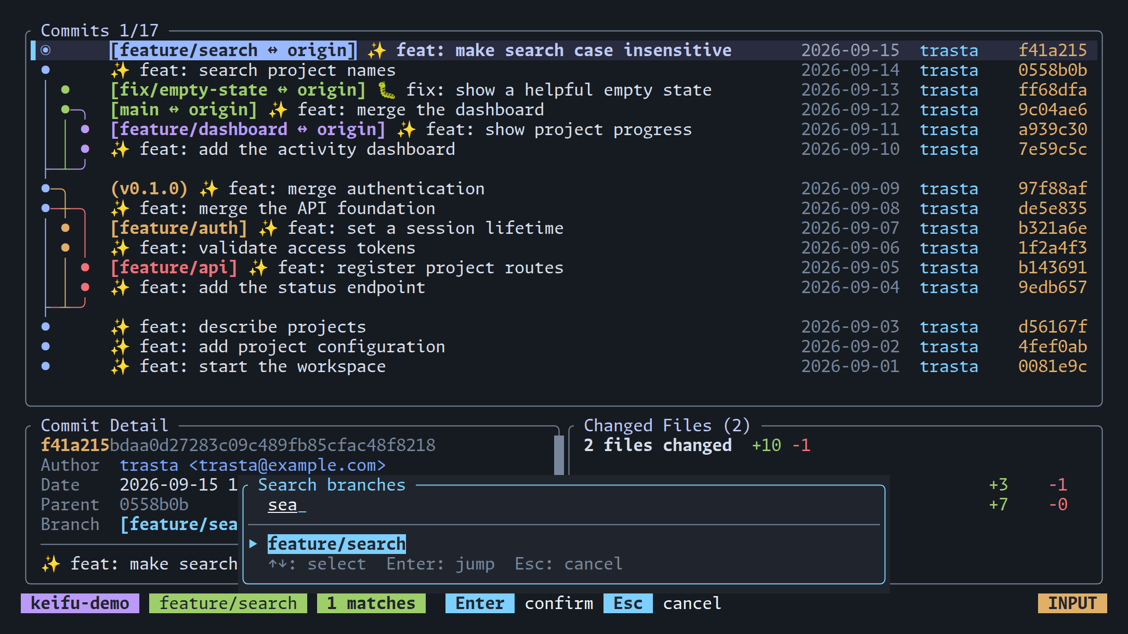Select the feature/search result in the branch list
The height and width of the screenshot is (634, 1128).
[x=336, y=544]
